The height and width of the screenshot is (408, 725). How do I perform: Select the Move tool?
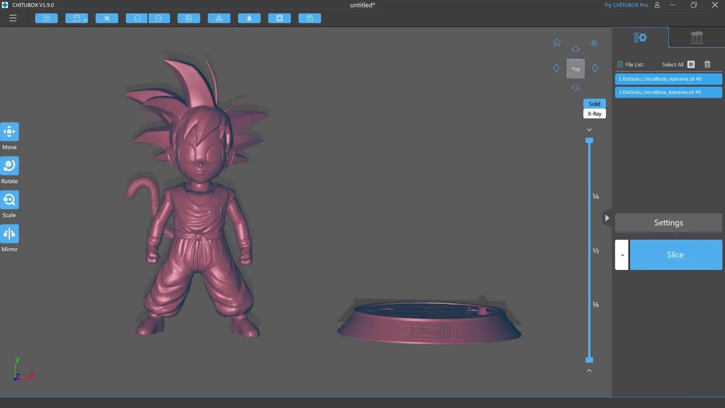[10, 132]
